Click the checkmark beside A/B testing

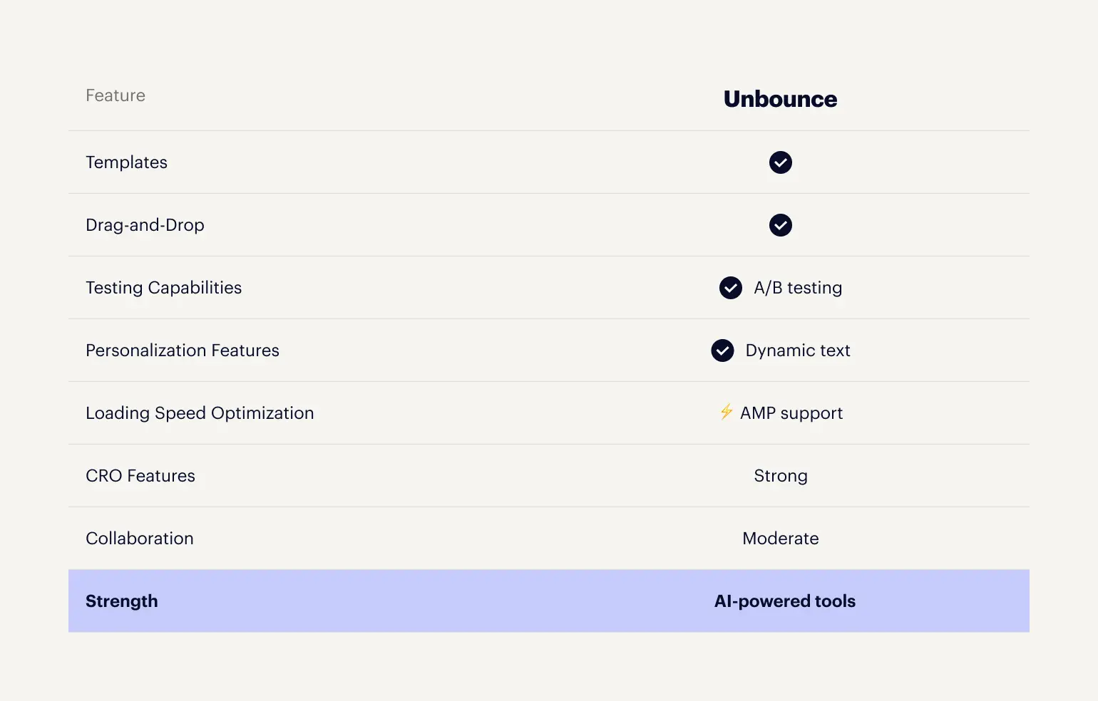coord(731,288)
